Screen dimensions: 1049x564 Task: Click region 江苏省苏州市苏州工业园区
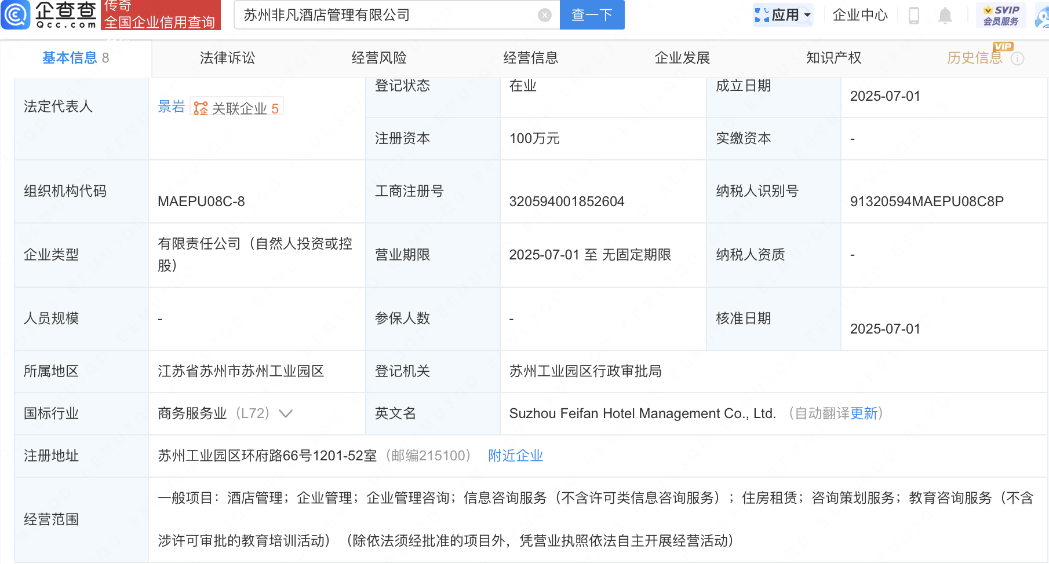tap(241, 371)
